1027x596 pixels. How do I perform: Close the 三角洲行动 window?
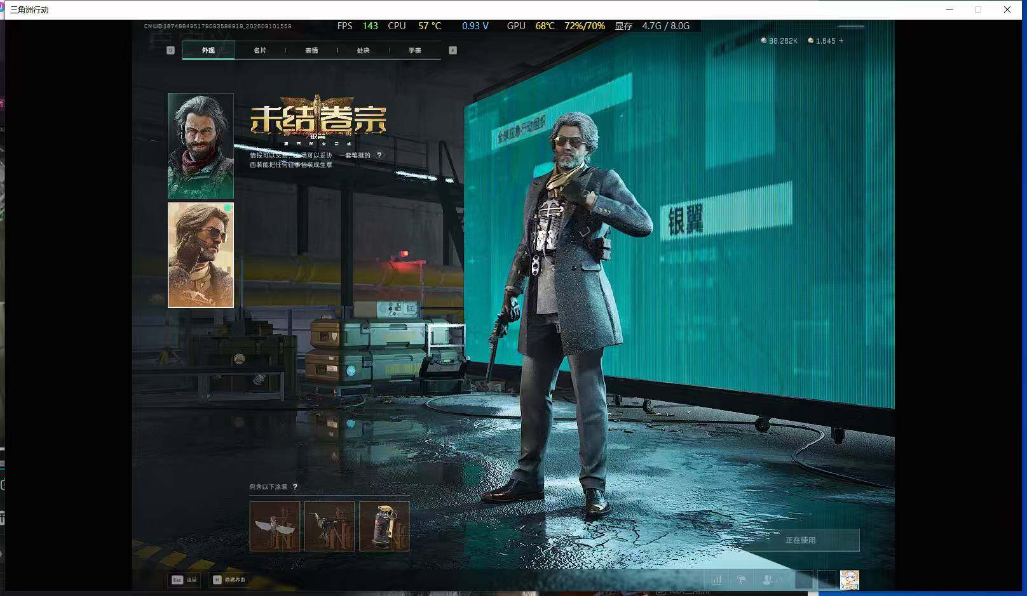coord(1007,10)
